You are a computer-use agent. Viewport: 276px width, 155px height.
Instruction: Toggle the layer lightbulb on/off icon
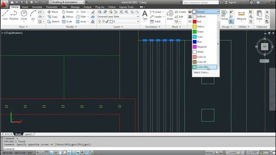(x=100, y=22)
